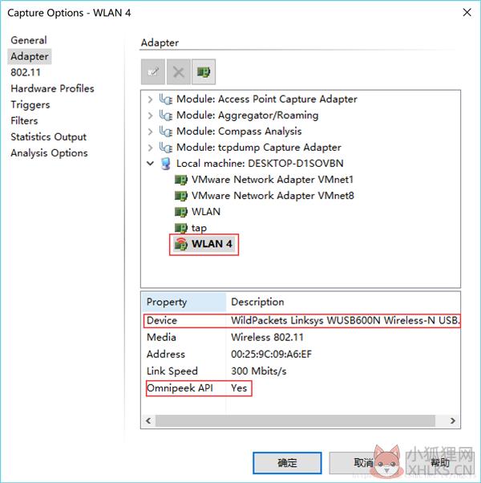Click the new adapter card toolbar icon
Screen dimensions: 481x483
[204, 71]
